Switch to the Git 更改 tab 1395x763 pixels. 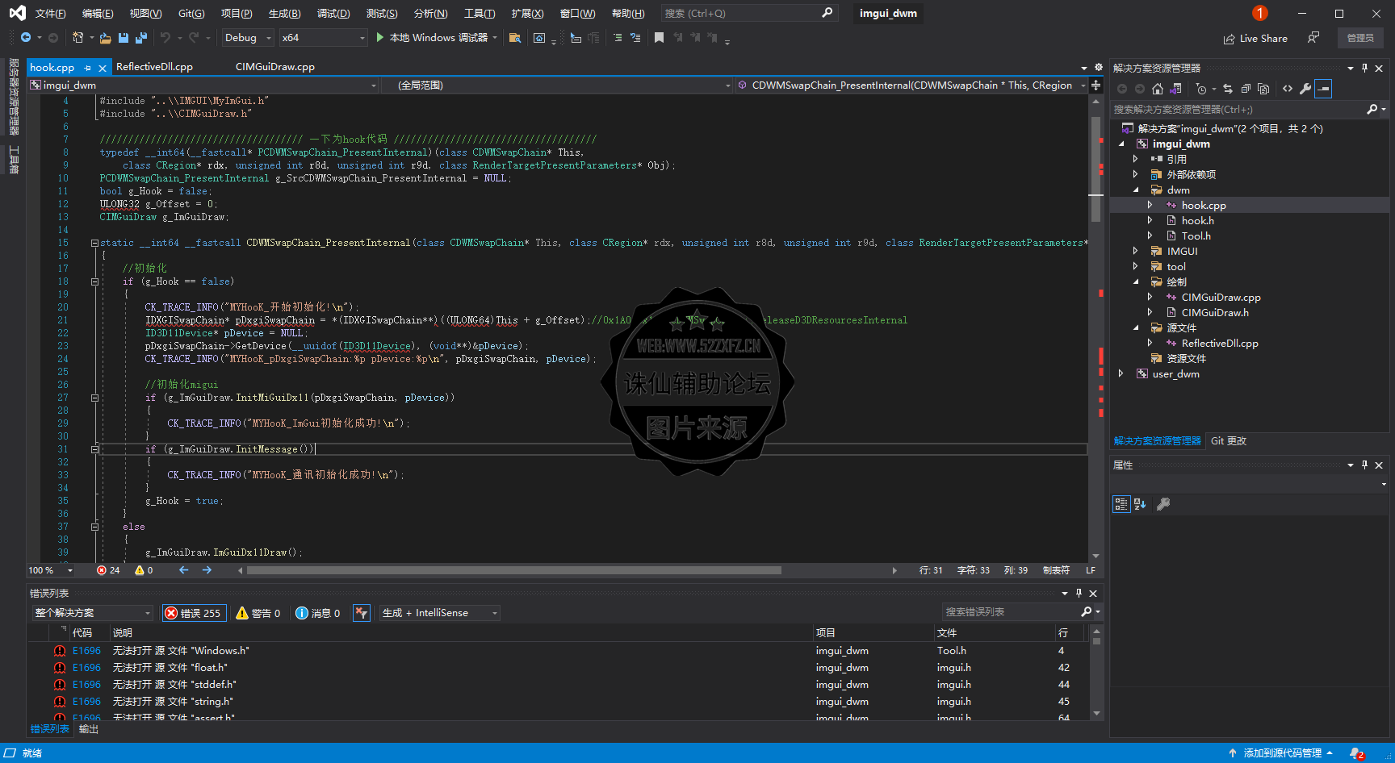tap(1229, 441)
